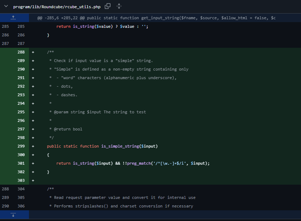Viewport: 301px width, 221px height.
Task: Click the empty added line 303
Action: [143, 180]
